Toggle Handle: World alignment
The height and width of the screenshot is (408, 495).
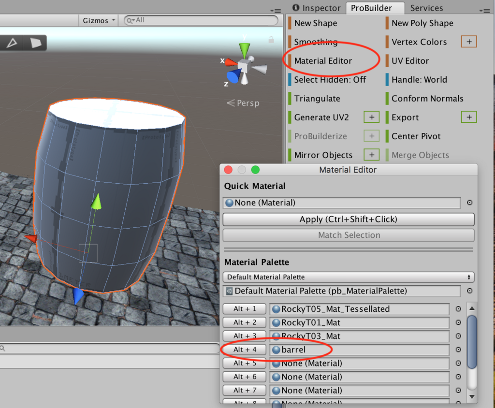point(419,80)
